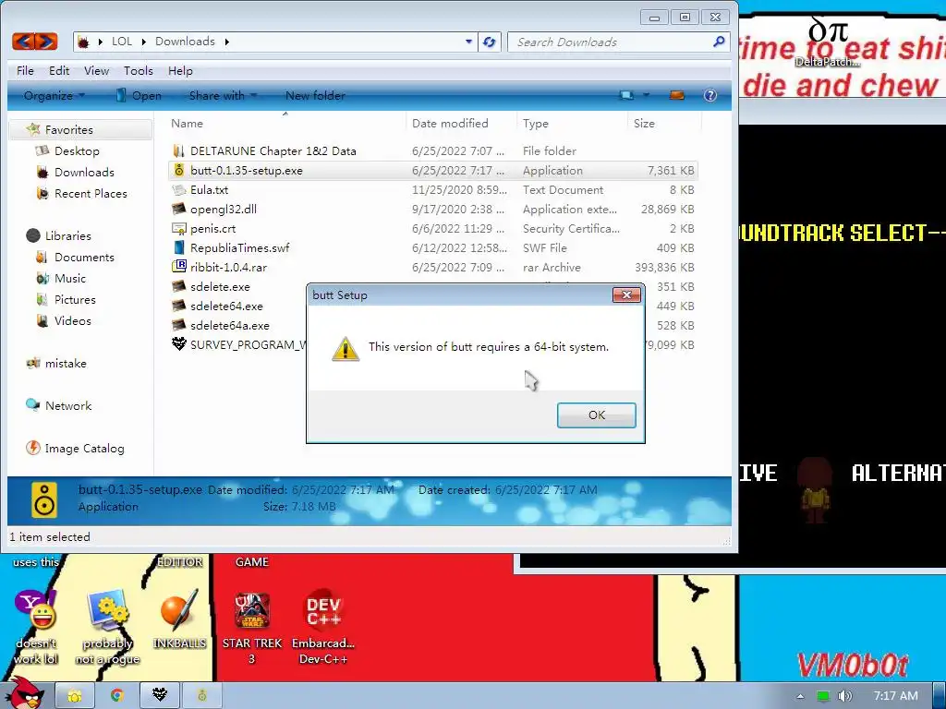946x709 pixels.
Task: Click the explorer help question icon
Action: coord(710,95)
